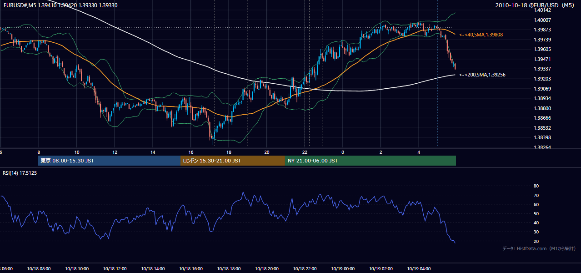The width and height of the screenshot is (581, 273).
Task: Click the 10/19 02:00 time label
Action: 381,269
